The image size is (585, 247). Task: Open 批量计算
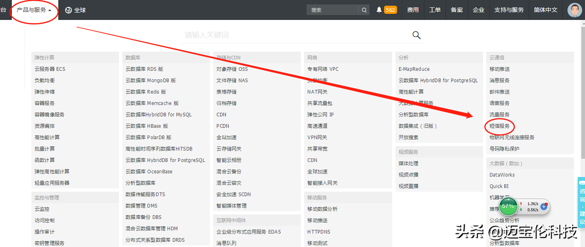click(x=45, y=149)
